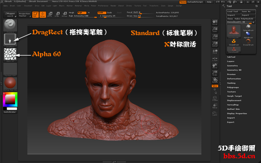Image resolution: width=261 pixels, height=163 pixels.
Task: Toggle the Zadd option
Action: coord(102,13)
